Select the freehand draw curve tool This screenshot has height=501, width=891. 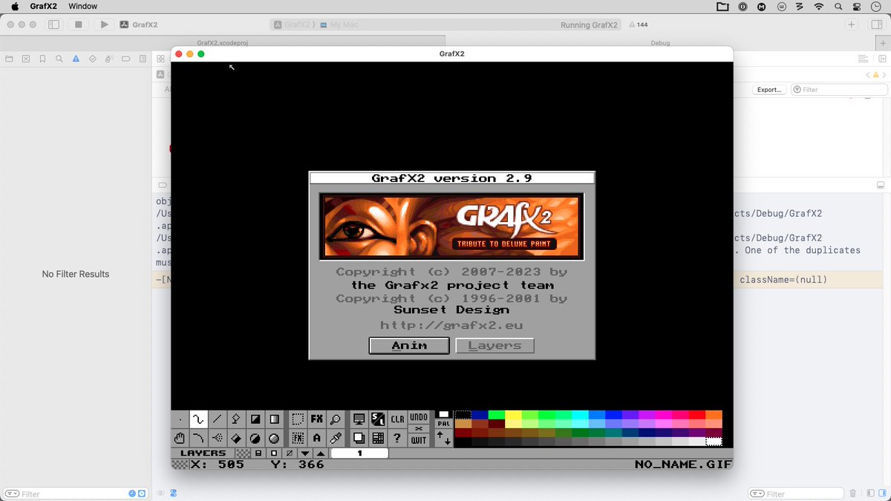[x=198, y=419]
